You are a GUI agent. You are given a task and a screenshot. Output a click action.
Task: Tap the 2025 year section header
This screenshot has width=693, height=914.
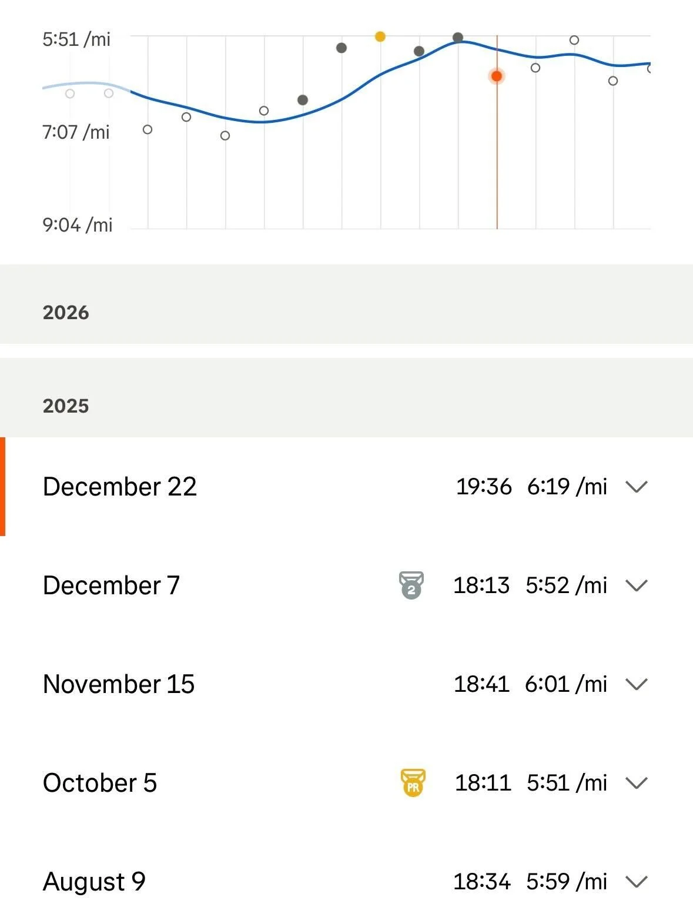coord(66,406)
